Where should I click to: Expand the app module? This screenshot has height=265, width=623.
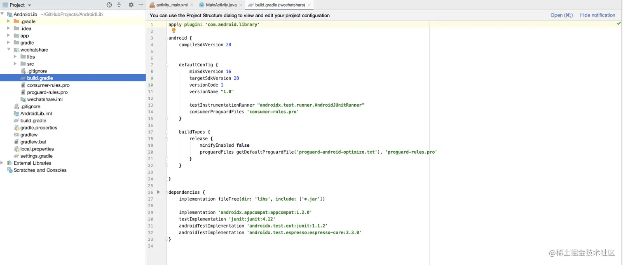(x=9, y=35)
